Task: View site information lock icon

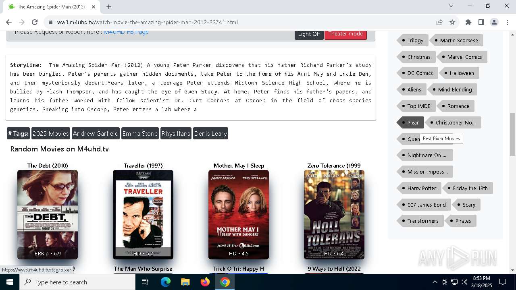Action: 50,22
